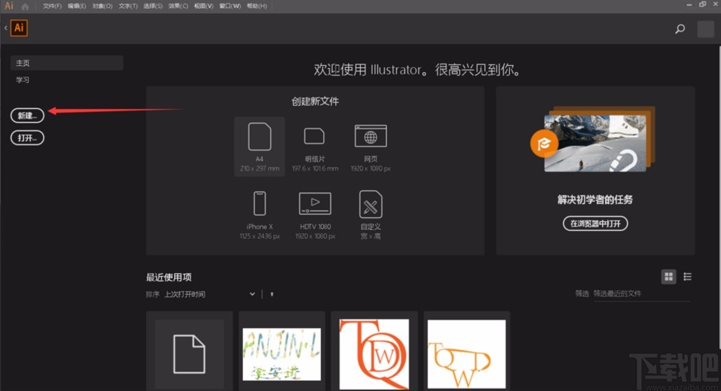721x391 pixels.
Task: Open the 效果(C) menu
Action: pos(178,6)
